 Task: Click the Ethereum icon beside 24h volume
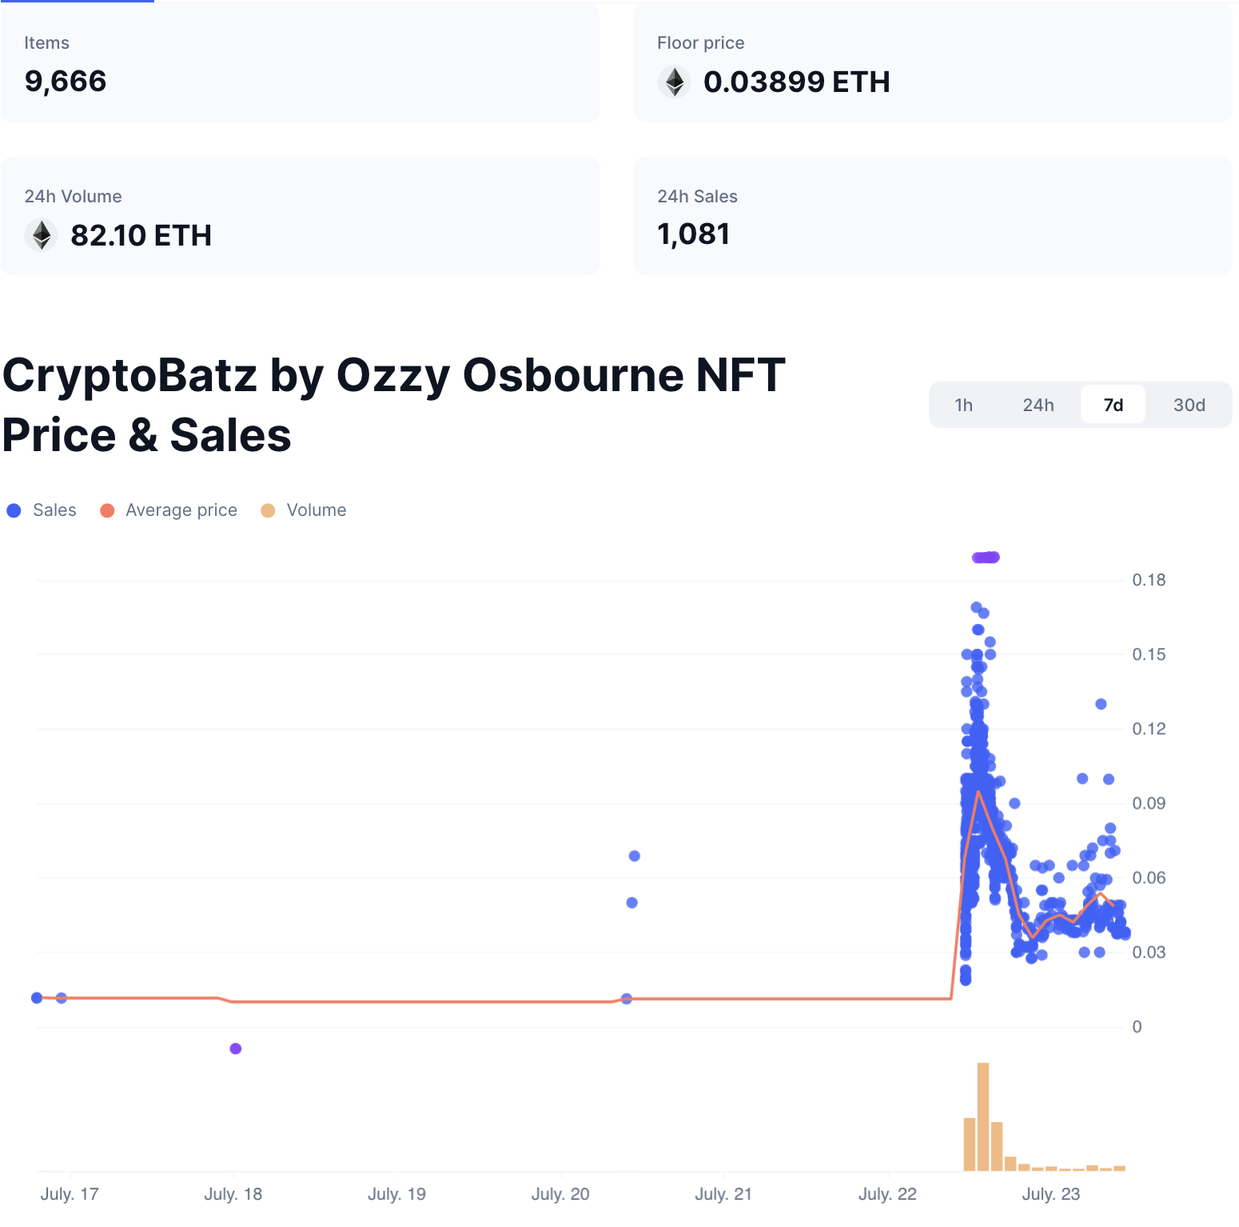point(42,235)
